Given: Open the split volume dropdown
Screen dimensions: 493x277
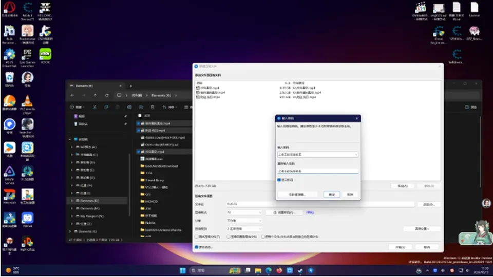Looking at the screenshot, I should point(244,221).
